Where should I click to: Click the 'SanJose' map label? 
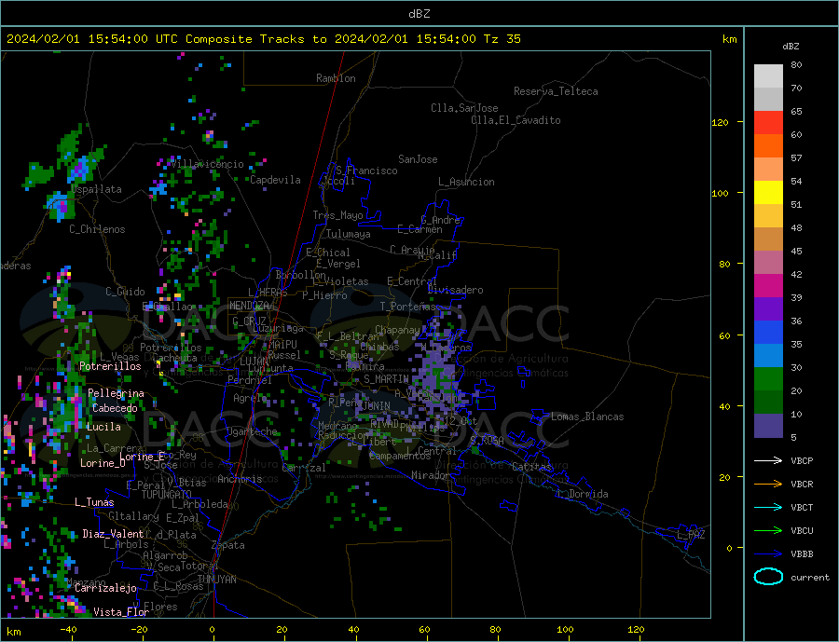tap(418, 159)
